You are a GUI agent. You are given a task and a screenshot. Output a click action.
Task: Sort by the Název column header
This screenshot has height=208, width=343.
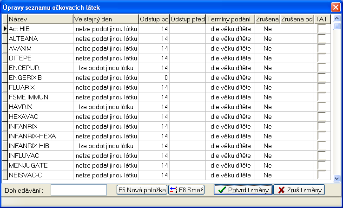point(40,19)
